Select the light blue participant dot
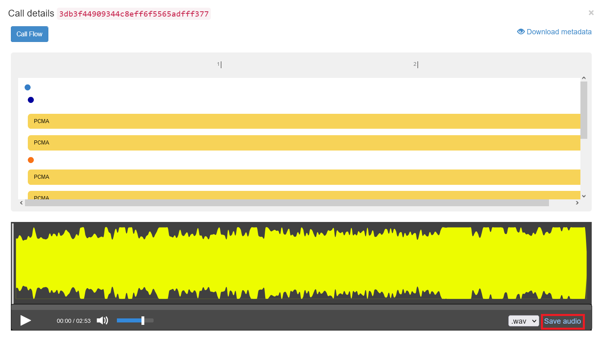The image size is (603, 341). [27, 87]
